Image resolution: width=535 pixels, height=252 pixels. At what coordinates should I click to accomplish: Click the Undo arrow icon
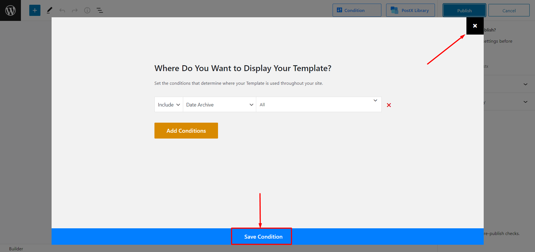(x=62, y=10)
